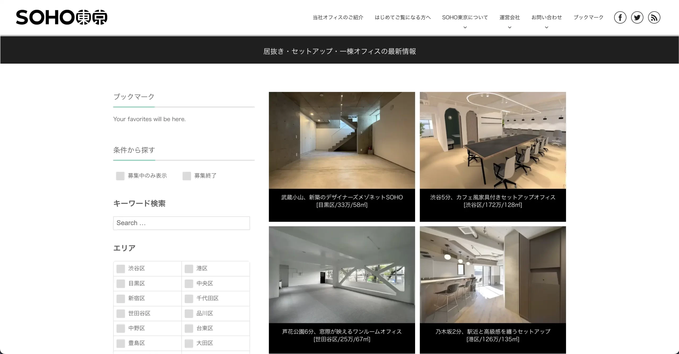
Task: Open the Facebook social icon
Action: click(x=620, y=18)
